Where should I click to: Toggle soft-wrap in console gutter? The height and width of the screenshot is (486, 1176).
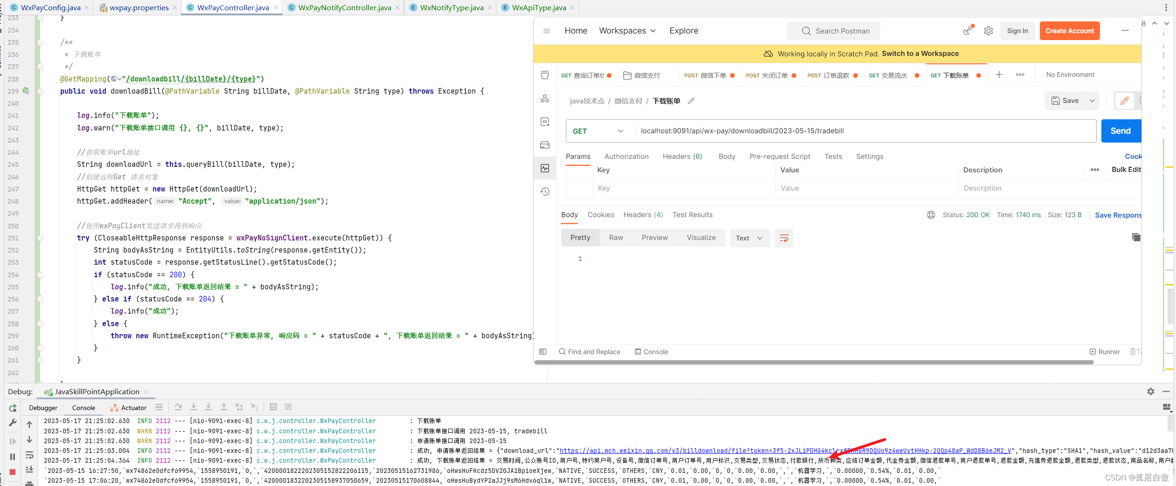pos(29,455)
